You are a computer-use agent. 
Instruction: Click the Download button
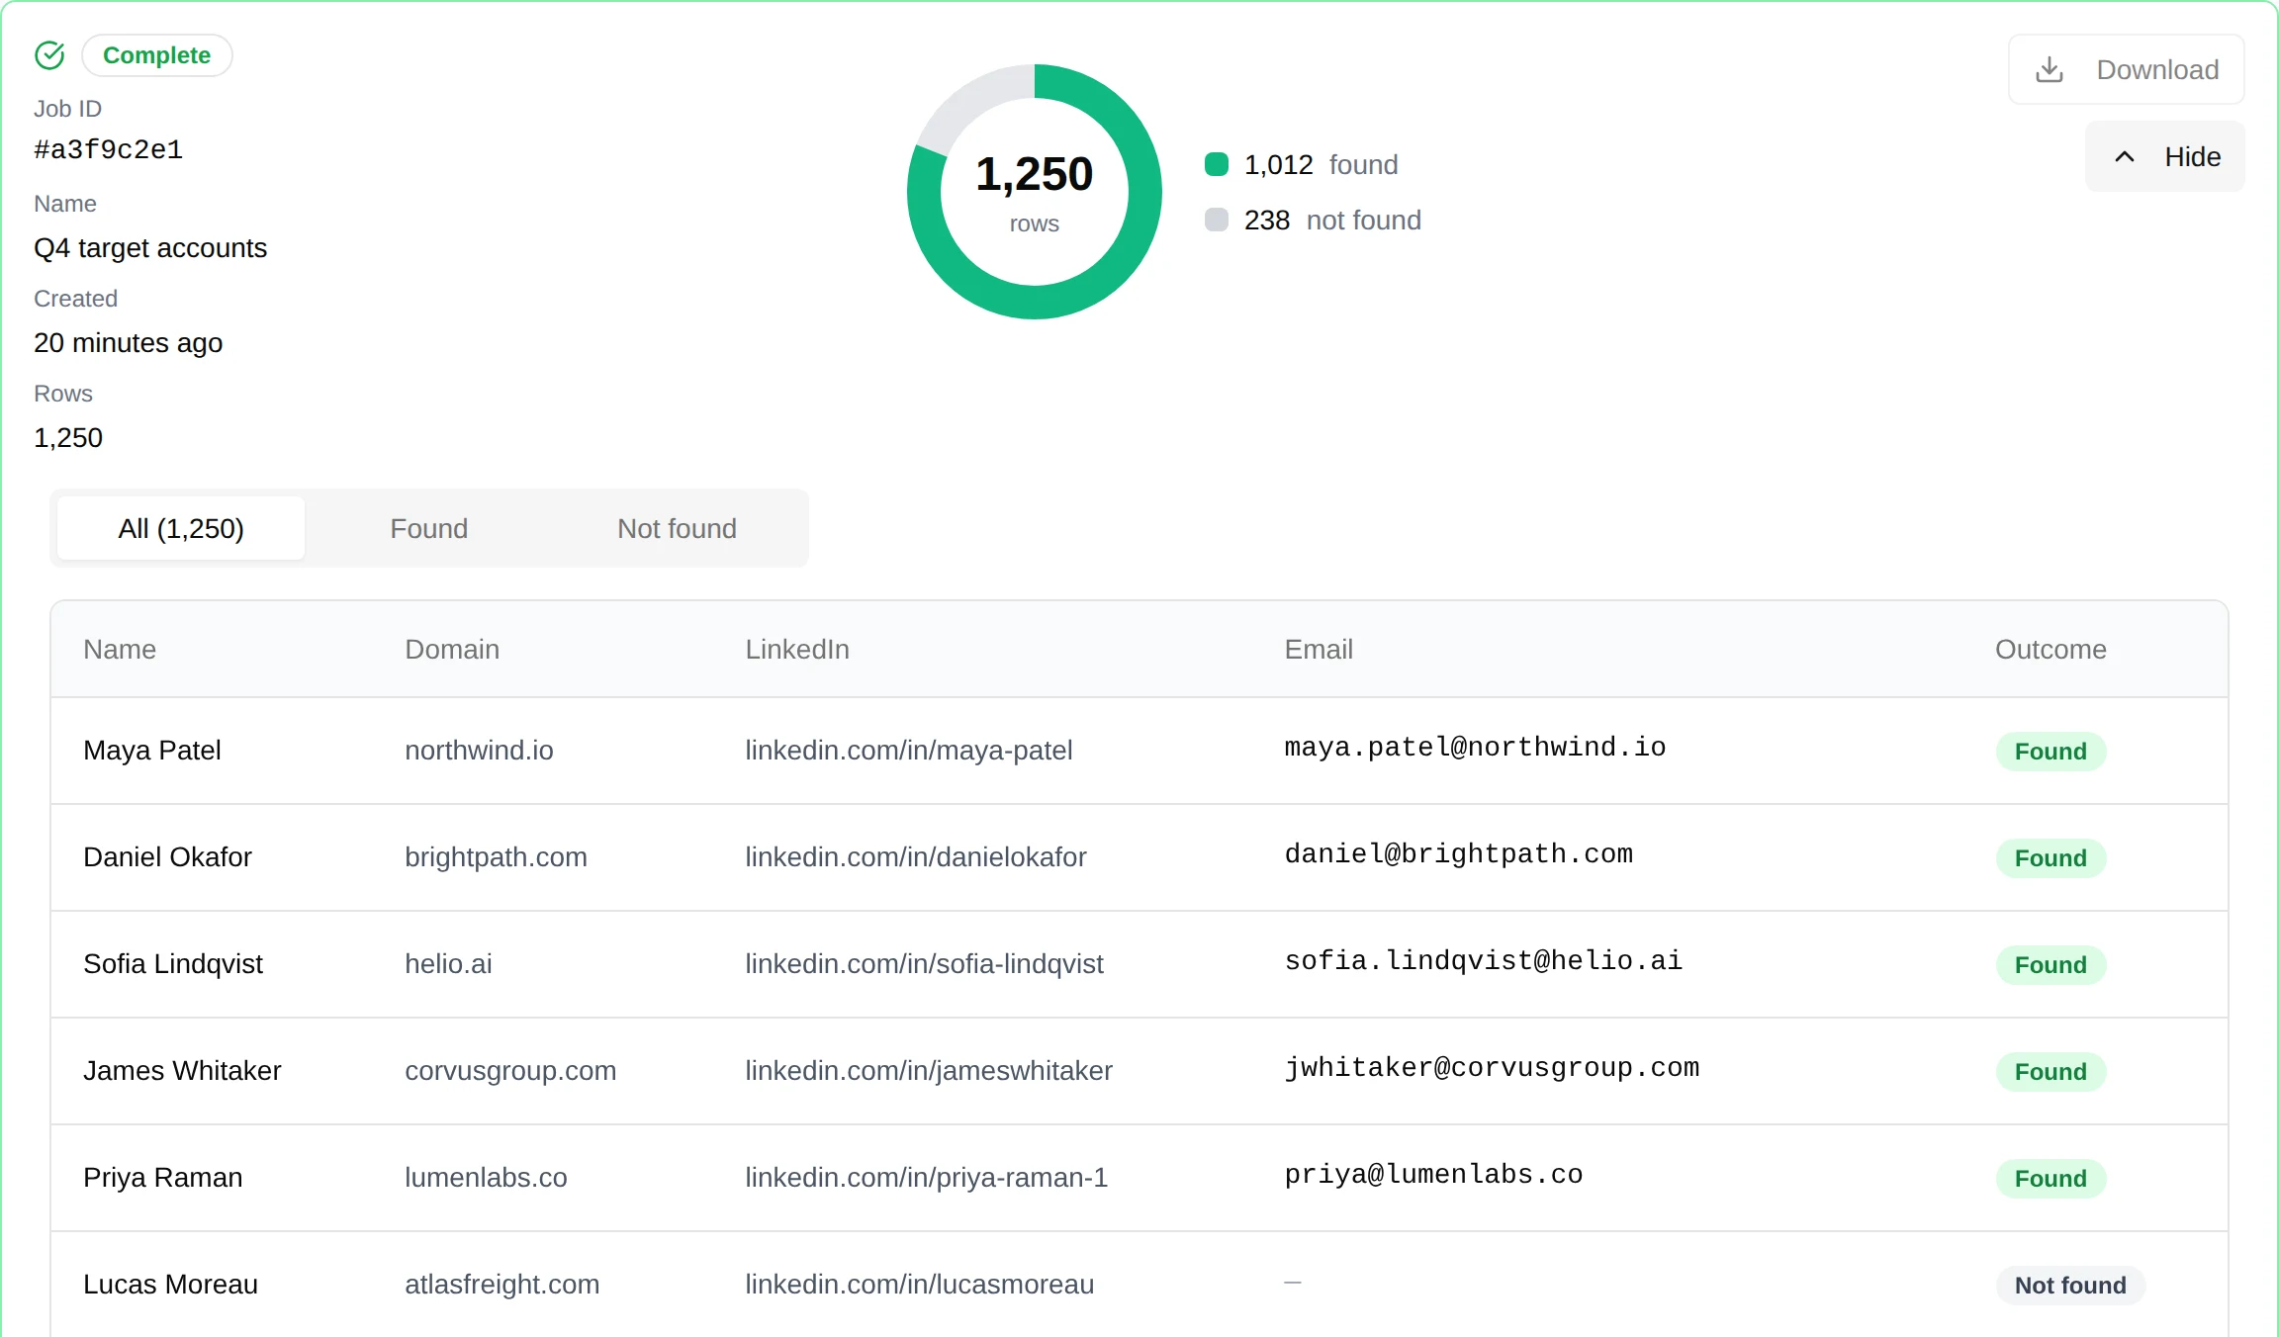2126,69
